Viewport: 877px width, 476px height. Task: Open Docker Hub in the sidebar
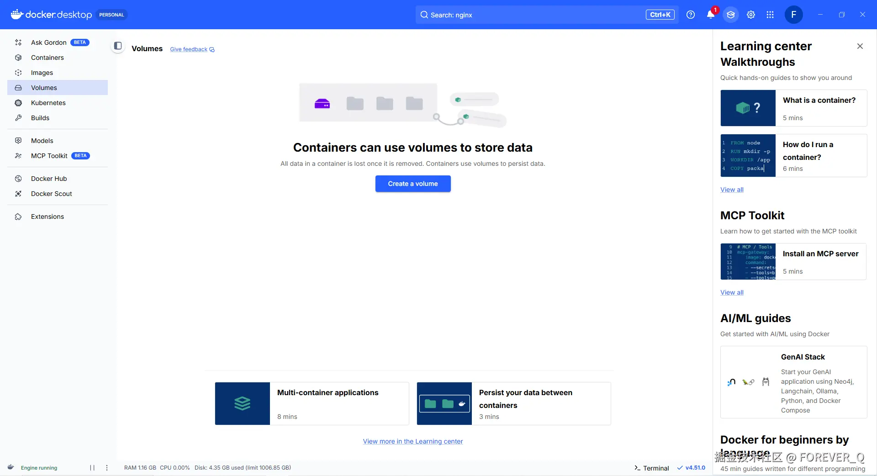point(58,179)
